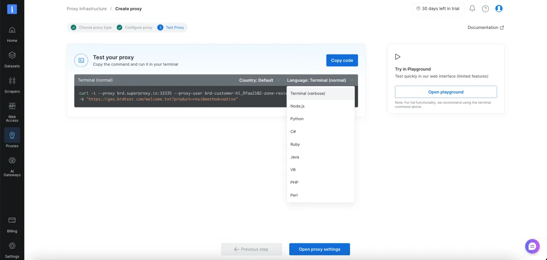Click the Open playground button
The width and height of the screenshot is (547, 260).
coord(446,92)
